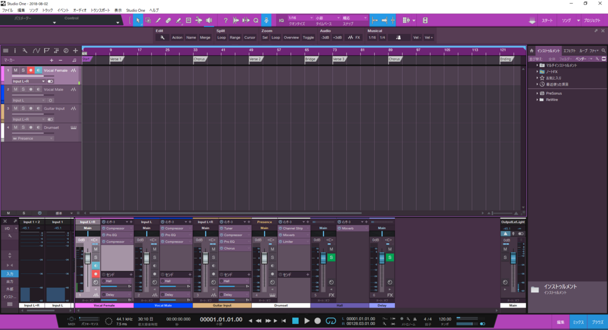
Task: Add tracks with the plus icon
Action: [75, 51]
